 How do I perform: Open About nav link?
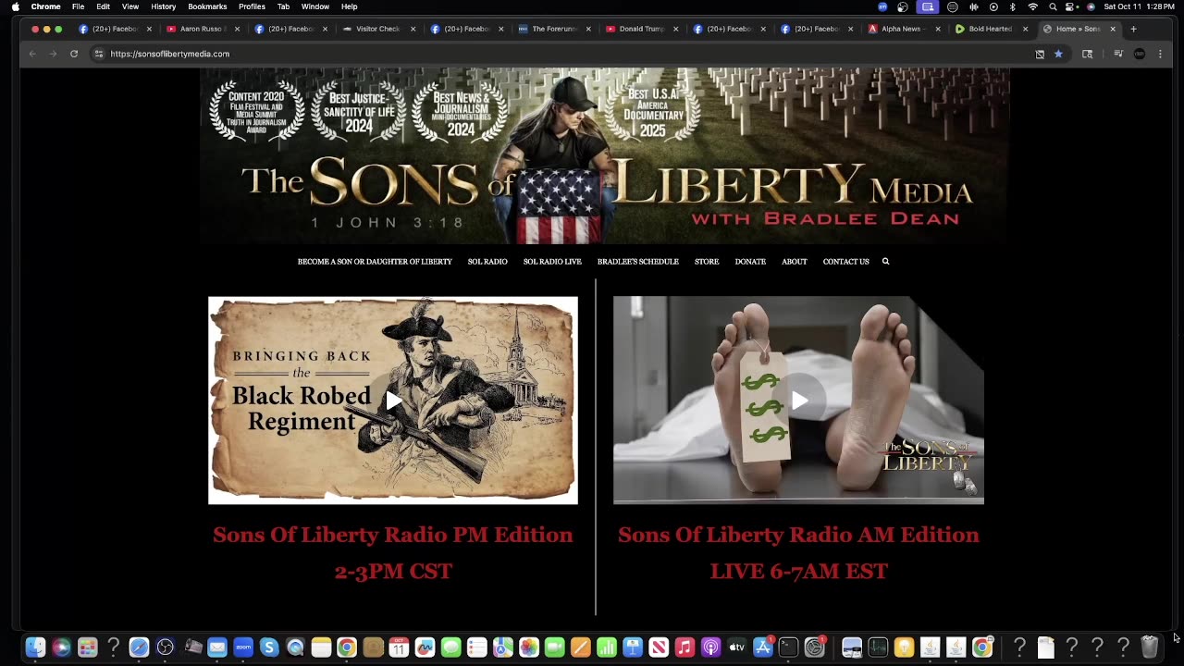tap(795, 262)
